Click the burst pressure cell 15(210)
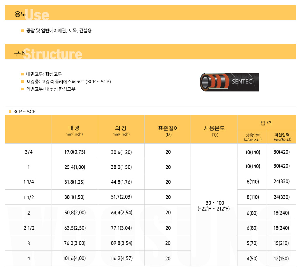 pyautogui.click(x=281, y=243)
